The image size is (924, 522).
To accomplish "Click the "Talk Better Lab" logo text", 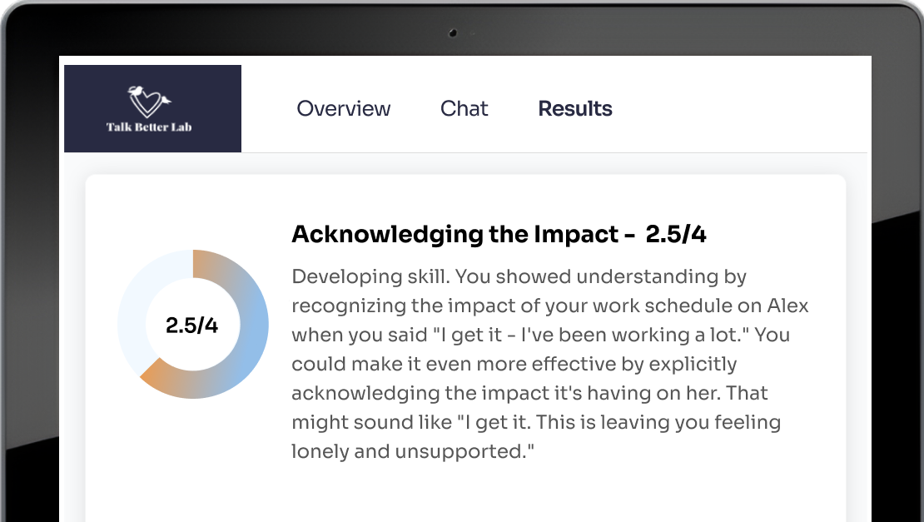I will pyautogui.click(x=150, y=127).
